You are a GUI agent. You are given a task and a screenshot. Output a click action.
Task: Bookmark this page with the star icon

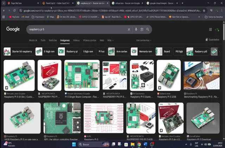204,11
